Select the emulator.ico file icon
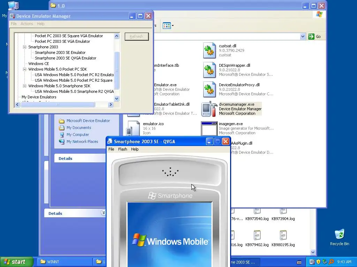 pyautogui.click(x=134, y=129)
